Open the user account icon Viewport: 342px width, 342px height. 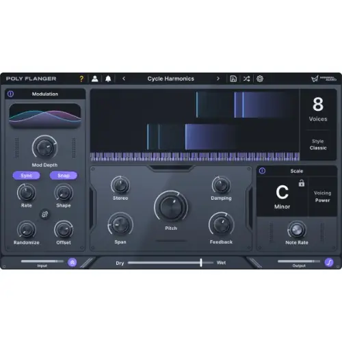(x=95, y=79)
